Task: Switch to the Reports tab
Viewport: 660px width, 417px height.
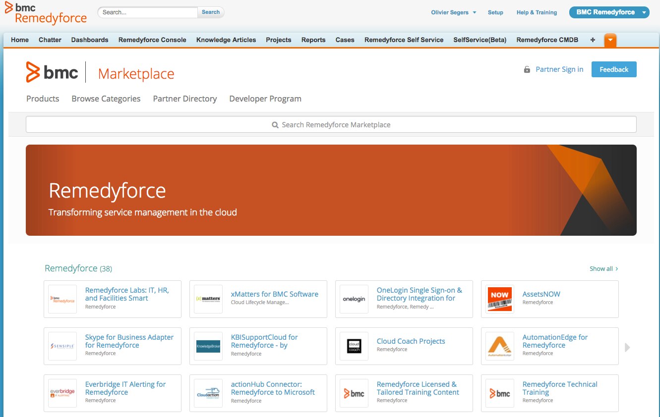Action: pyautogui.click(x=313, y=40)
